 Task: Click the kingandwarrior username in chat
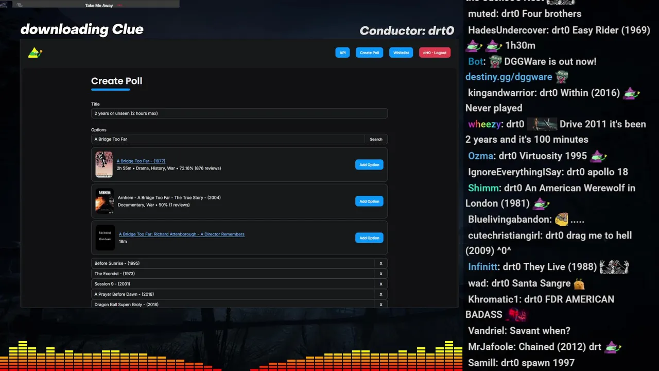pos(501,93)
